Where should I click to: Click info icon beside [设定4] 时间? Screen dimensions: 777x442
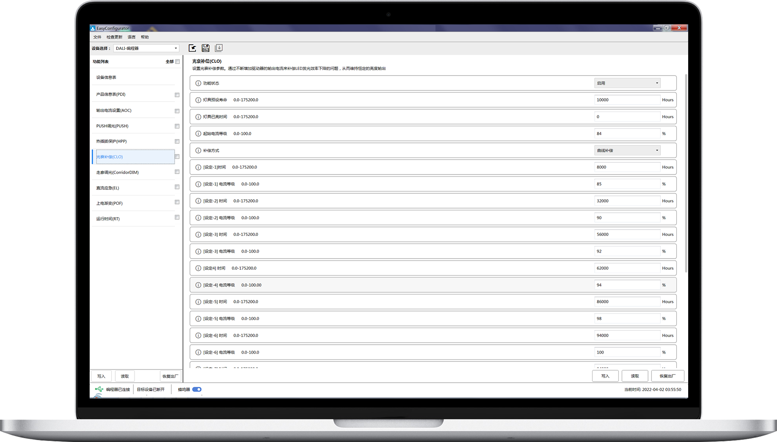198,268
